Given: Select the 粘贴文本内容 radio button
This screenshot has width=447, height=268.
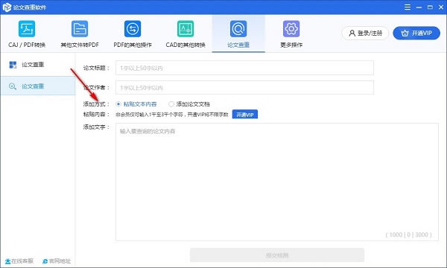Looking at the screenshot, I should click(118, 104).
